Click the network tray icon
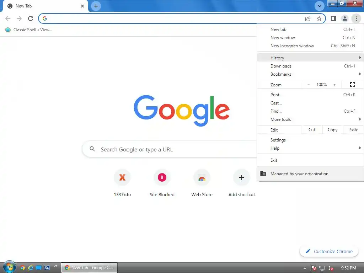This screenshot has width=364, height=273. point(322,268)
